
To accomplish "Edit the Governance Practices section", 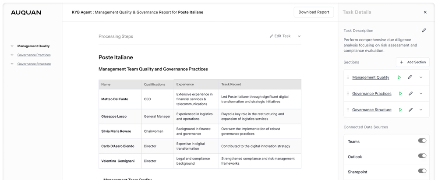I will (x=411, y=93).
